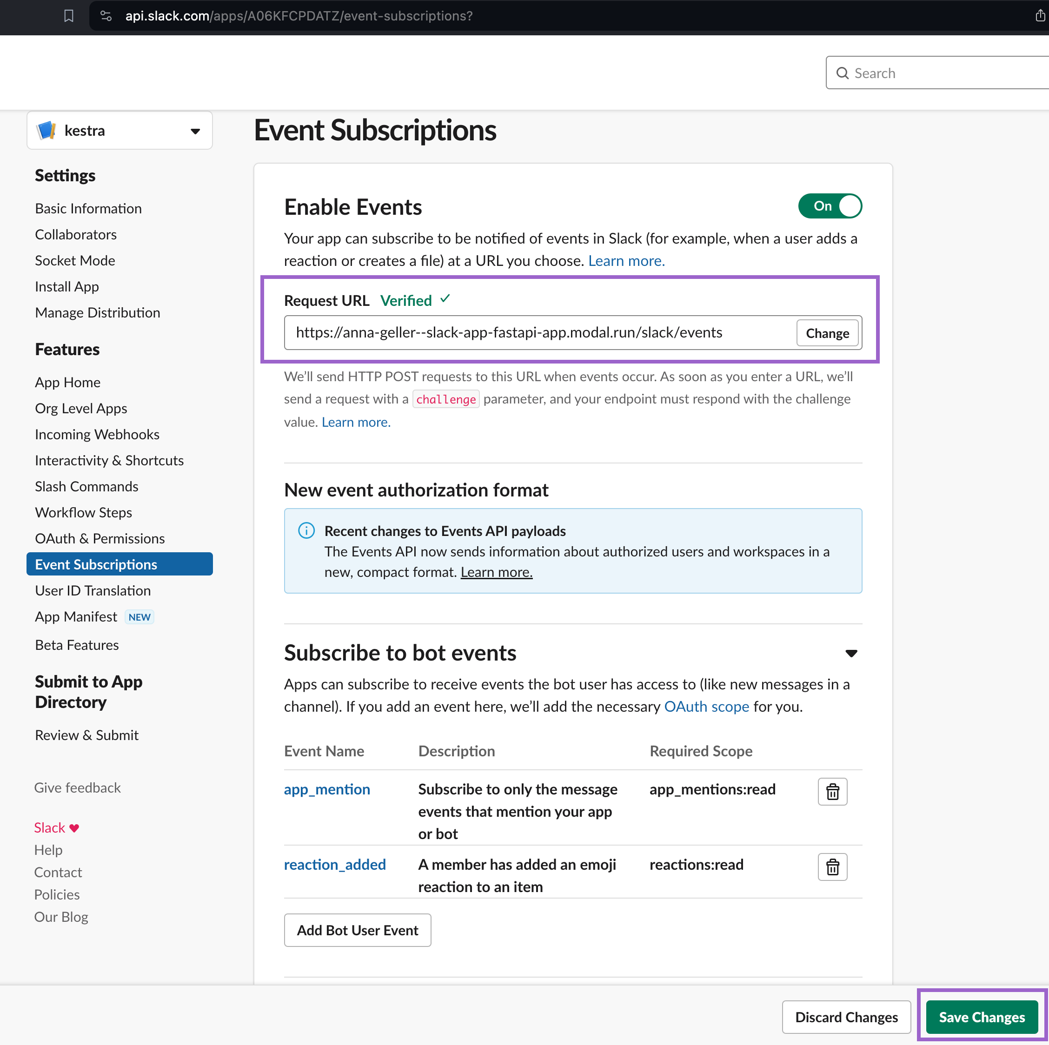Collapse the Subscribe to bot events section

point(851,654)
